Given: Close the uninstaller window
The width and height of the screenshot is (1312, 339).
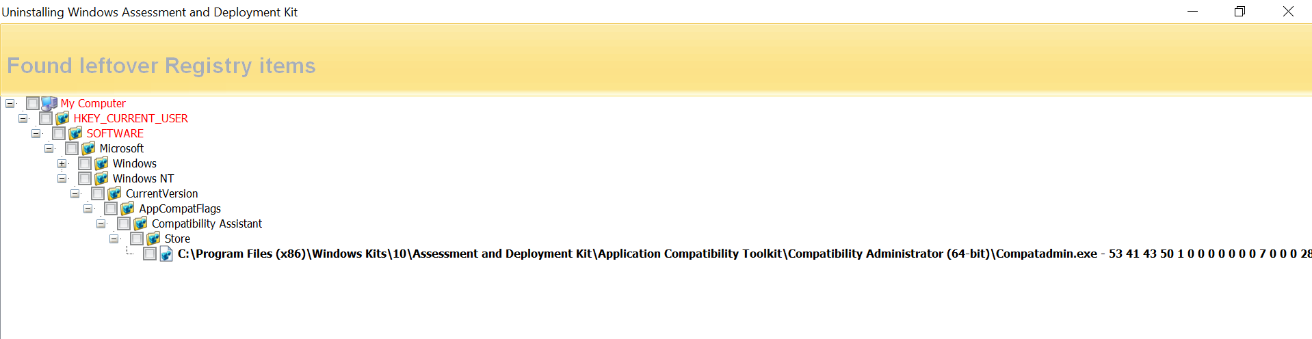Looking at the screenshot, I should point(1288,12).
